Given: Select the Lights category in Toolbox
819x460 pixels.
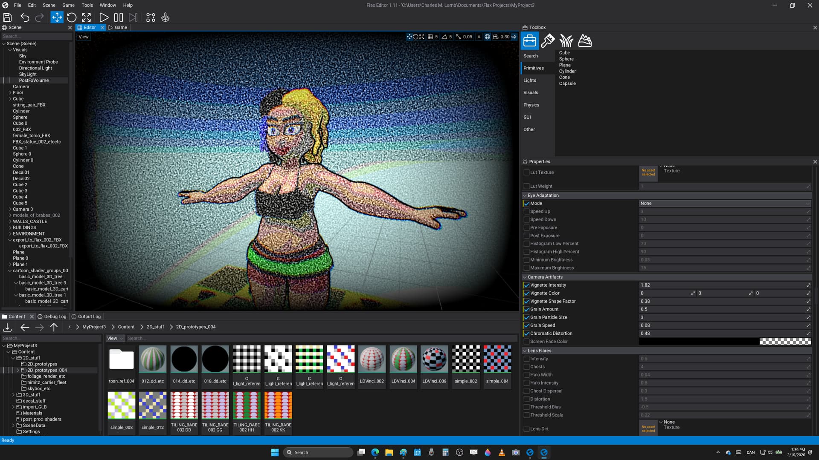Looking at the screenshot, I should [x=530, y=80].
